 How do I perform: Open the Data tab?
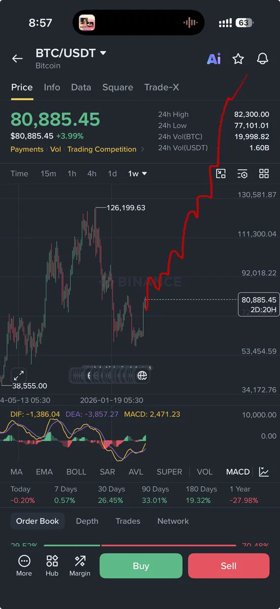point(81,87)
